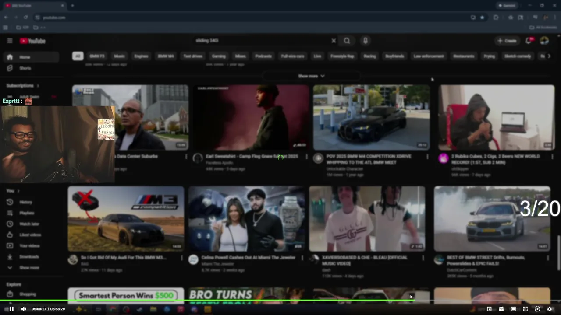
Task: Advance the filter chips with right arrow
Action: pyautogui.click(x=549, y=56)
